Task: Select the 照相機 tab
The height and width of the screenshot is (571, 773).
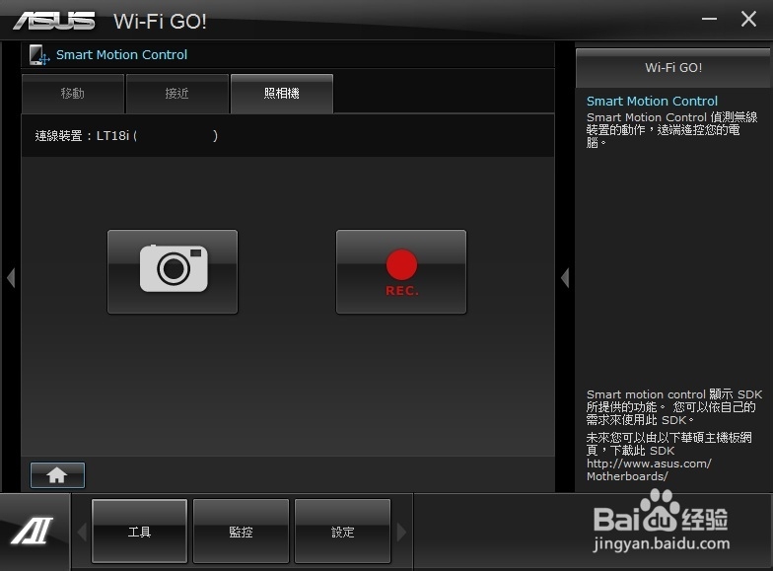Action: pos(282,94)
